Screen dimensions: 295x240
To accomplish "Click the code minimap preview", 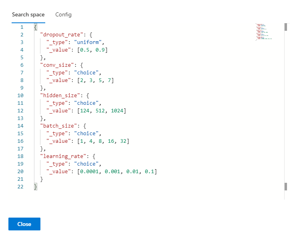I will 263,32.
